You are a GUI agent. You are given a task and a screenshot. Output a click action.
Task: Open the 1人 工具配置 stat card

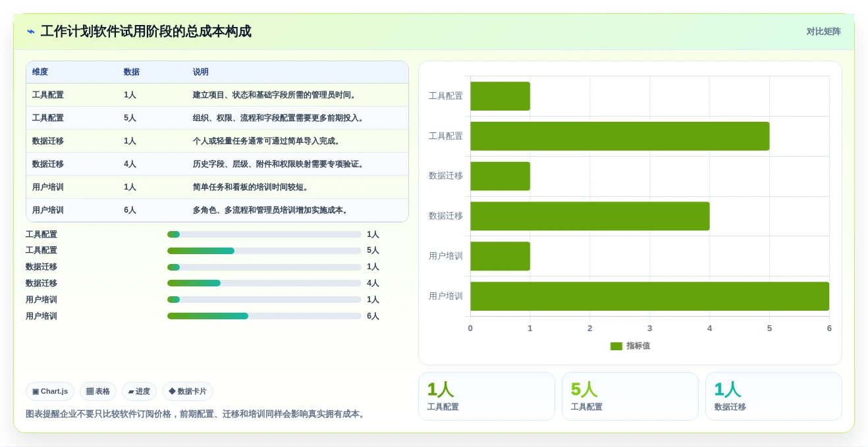(x=487, y=396)
